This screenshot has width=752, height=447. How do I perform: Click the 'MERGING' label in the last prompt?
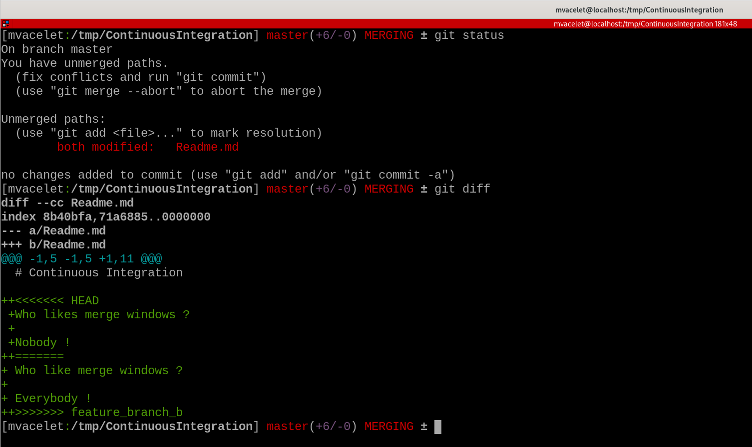click(389, 427)
